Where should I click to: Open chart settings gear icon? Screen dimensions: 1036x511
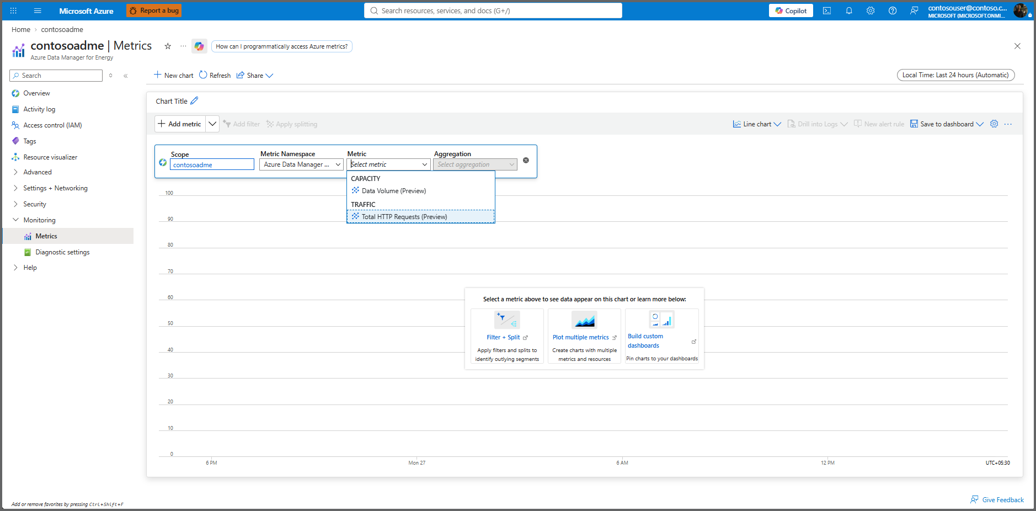click(994, 124)
